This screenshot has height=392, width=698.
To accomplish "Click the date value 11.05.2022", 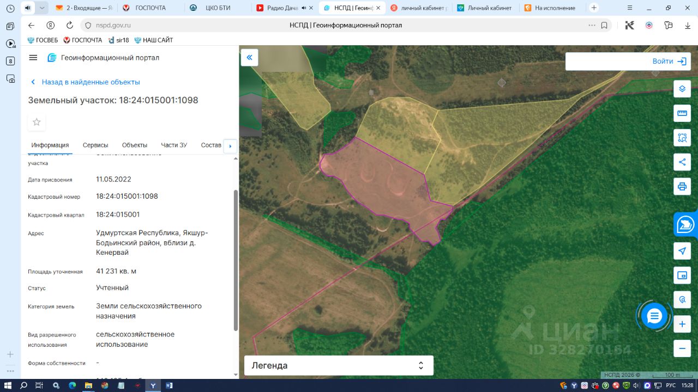I will tap(113, 179).
